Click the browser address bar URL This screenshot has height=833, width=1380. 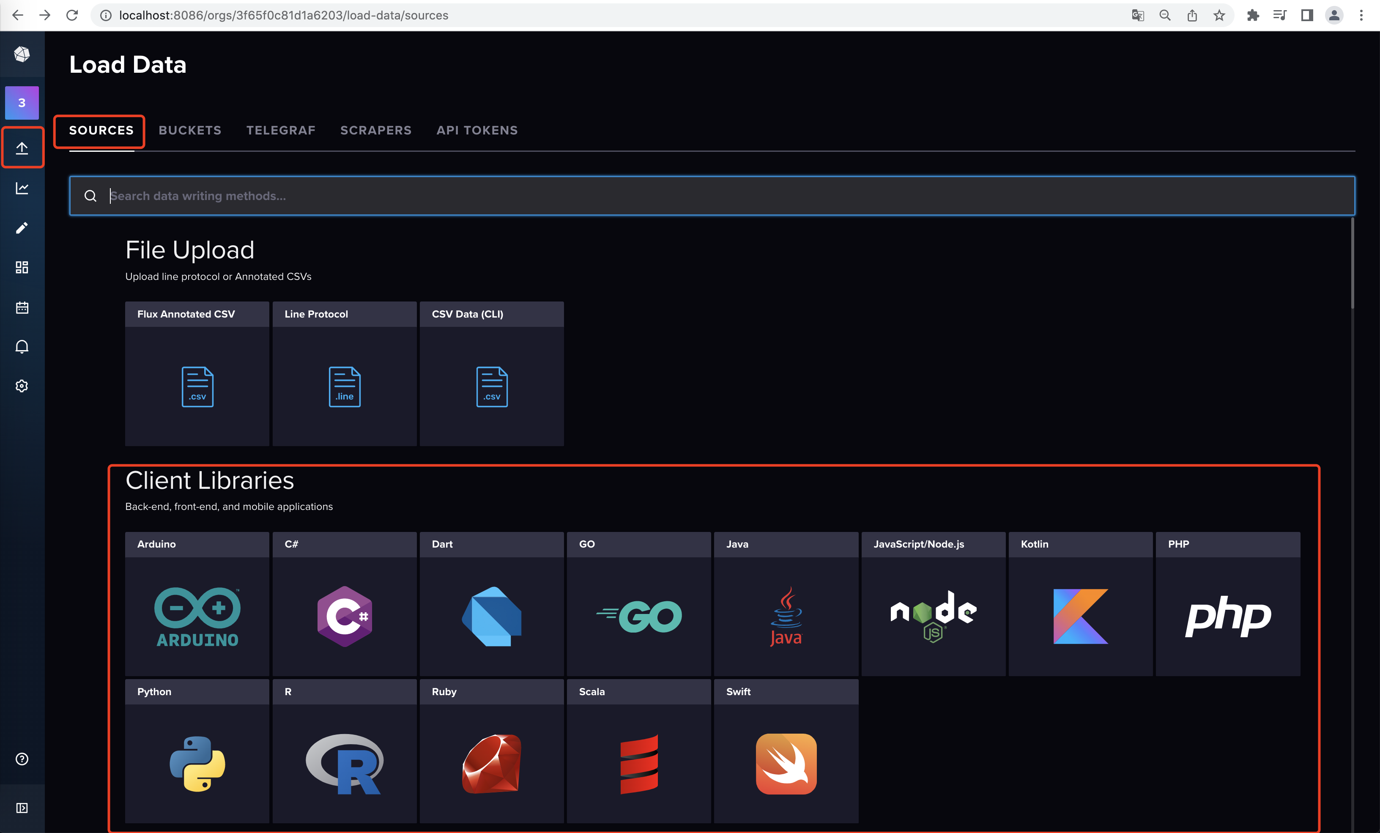point(283,15)
